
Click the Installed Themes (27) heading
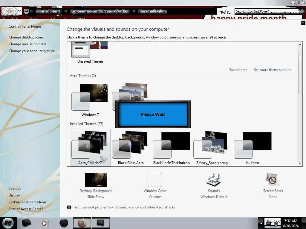click(x=86, y=124)
